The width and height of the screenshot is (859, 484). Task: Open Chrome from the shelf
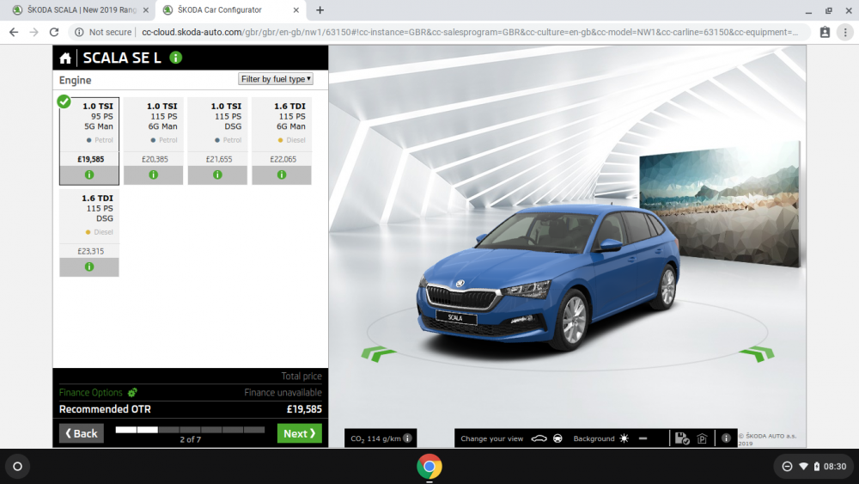click(x=429, y=467)
